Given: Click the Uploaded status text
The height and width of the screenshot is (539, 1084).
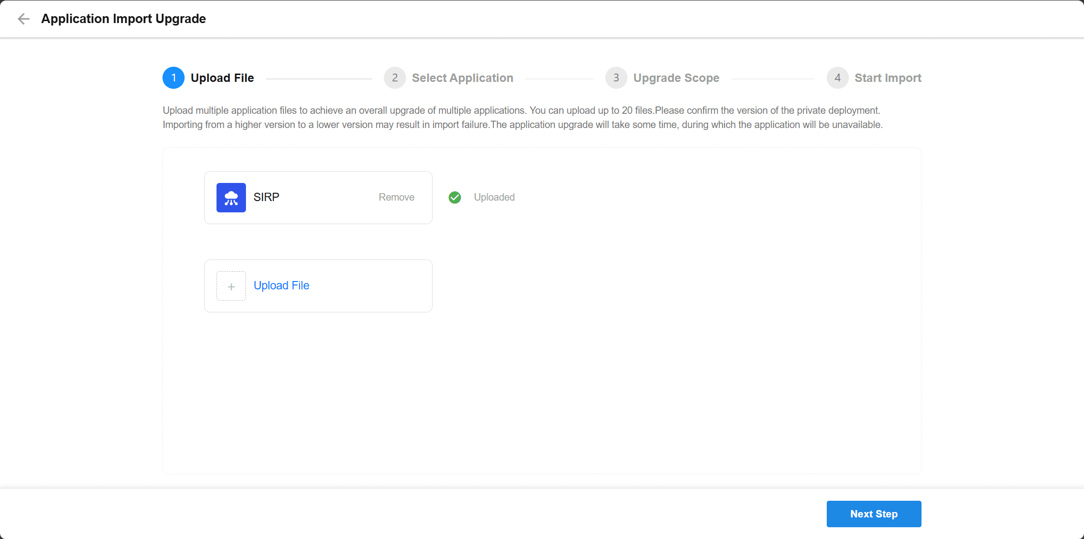Looking at the screenshot, I should (x=494, y=198).
